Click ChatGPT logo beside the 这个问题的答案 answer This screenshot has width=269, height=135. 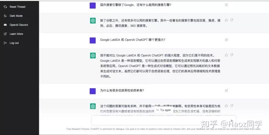click(x=93, y=106)
